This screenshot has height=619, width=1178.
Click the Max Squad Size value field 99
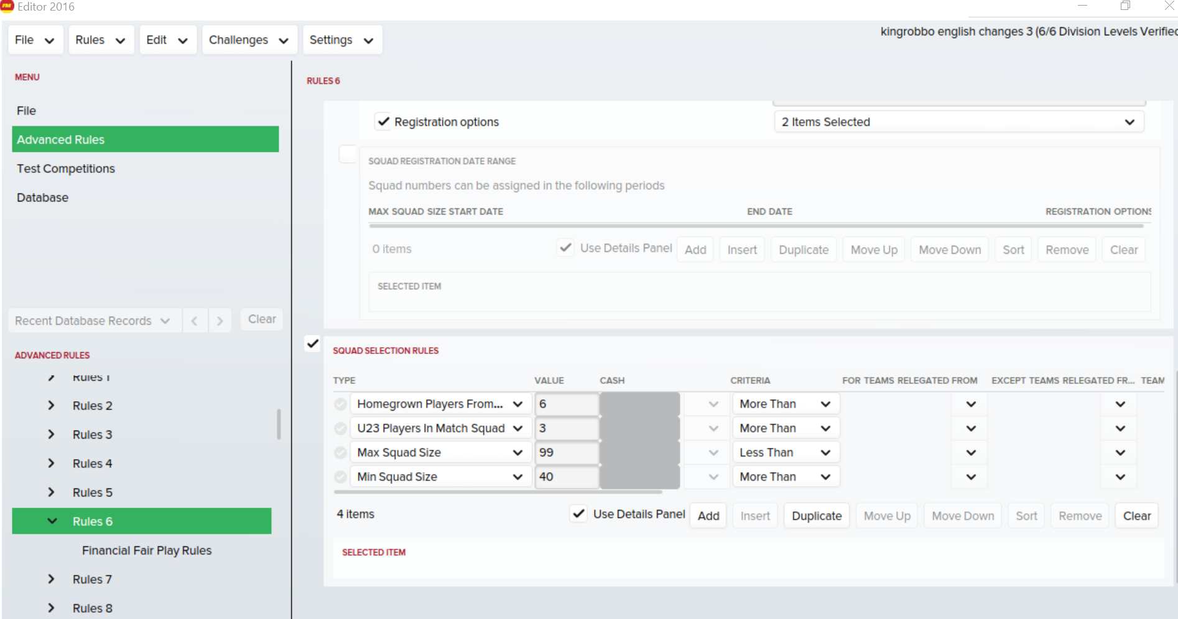567,453
